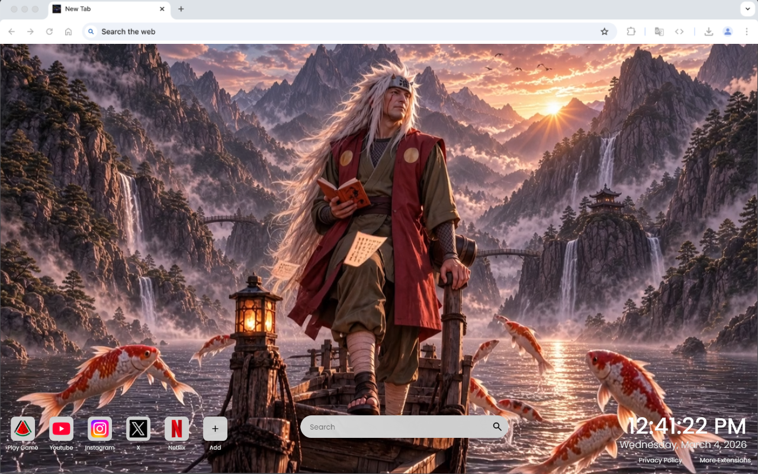The width and height of the screenshot is (758, 474).
Task: Click the magnifier icon in page search bar
Action: pyautogui.click(x=497, y=427)
